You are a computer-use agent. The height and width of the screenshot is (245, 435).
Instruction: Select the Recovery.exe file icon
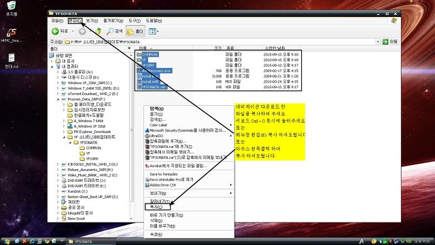tap(139, 71)
